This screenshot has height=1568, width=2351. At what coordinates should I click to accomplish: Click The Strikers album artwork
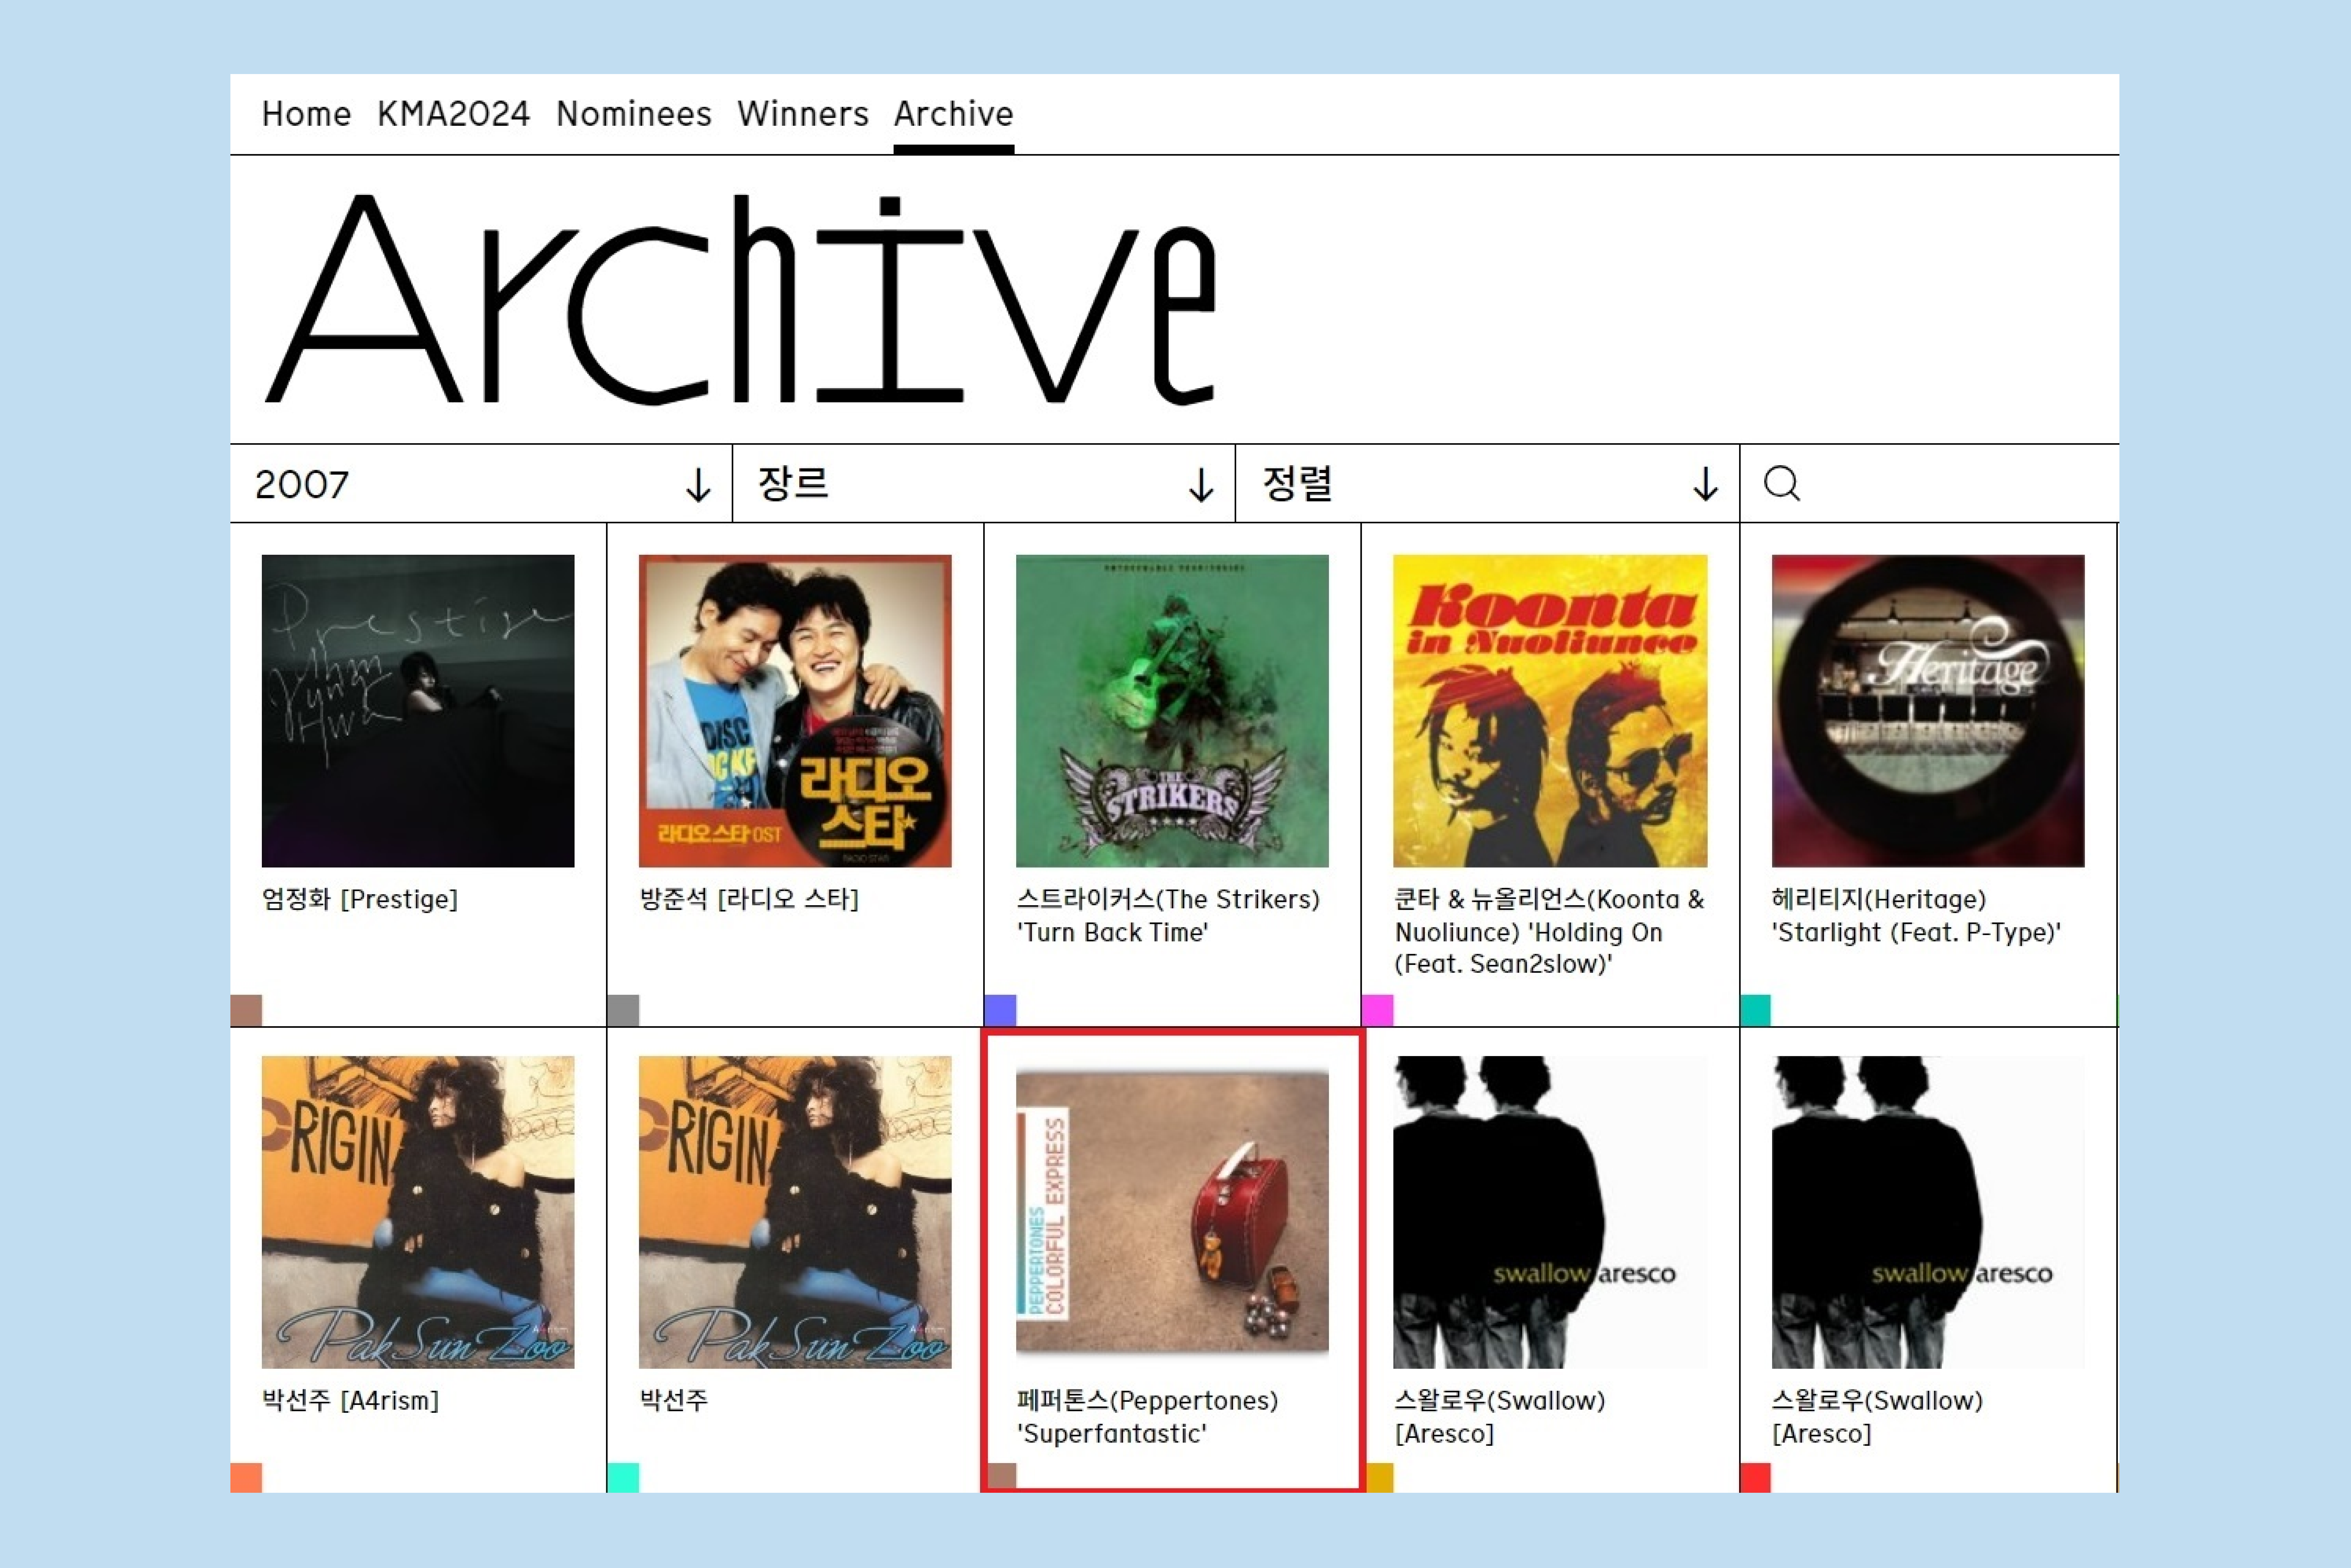[1172, 711]
